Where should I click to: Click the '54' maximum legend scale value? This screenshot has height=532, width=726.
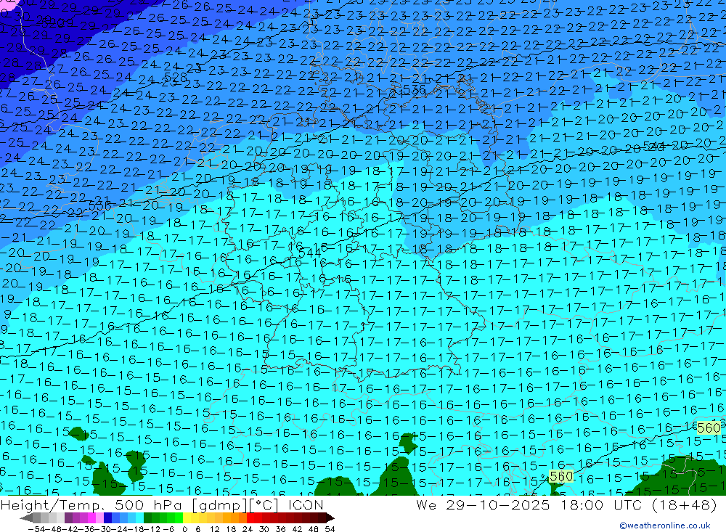click(x=330, y=529)
